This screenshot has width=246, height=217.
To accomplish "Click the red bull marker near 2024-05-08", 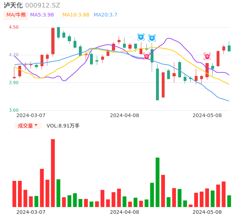I will (x=207, y=56).
